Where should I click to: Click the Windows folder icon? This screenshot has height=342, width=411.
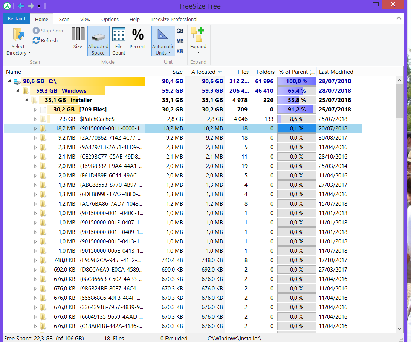click(25, 91)
